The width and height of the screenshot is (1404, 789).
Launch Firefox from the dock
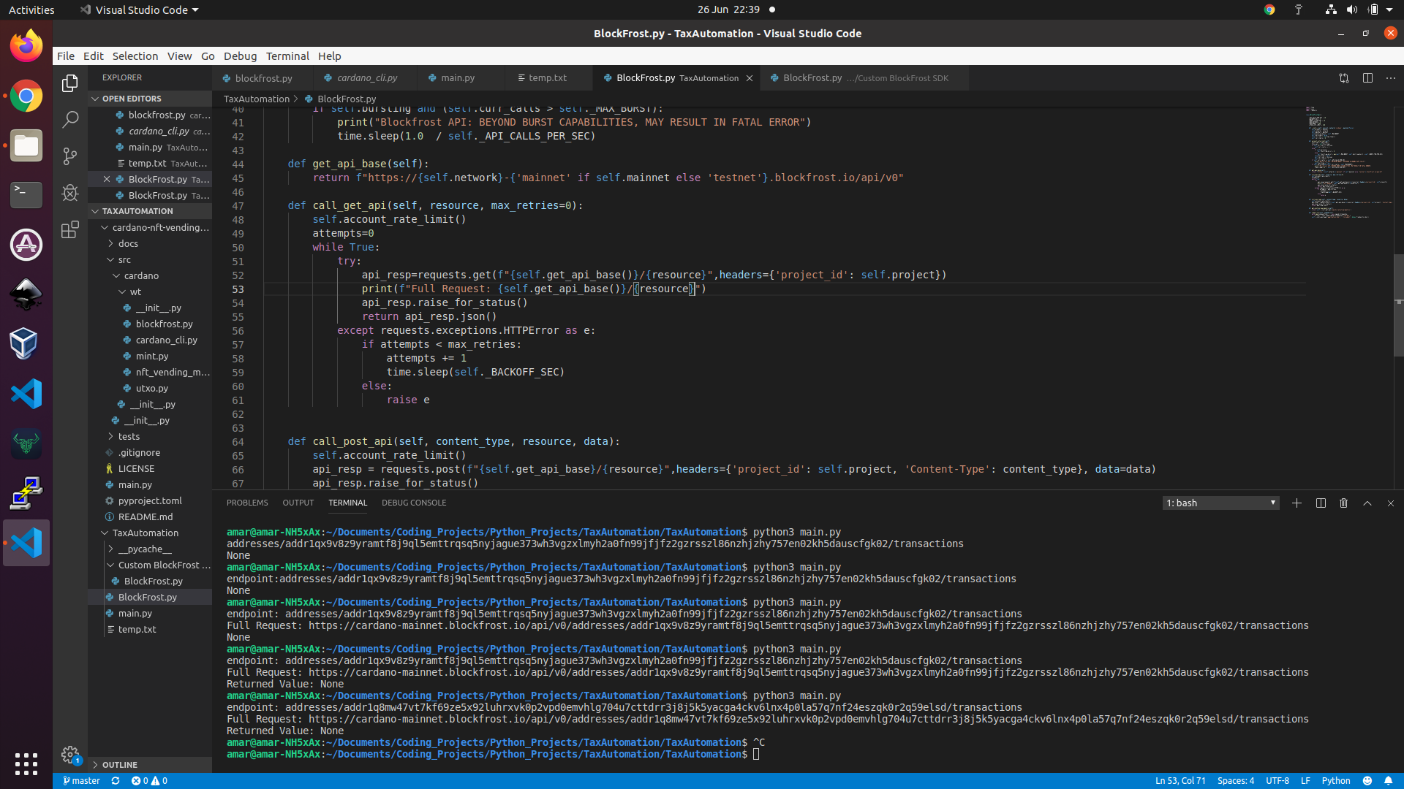[26, 46]
